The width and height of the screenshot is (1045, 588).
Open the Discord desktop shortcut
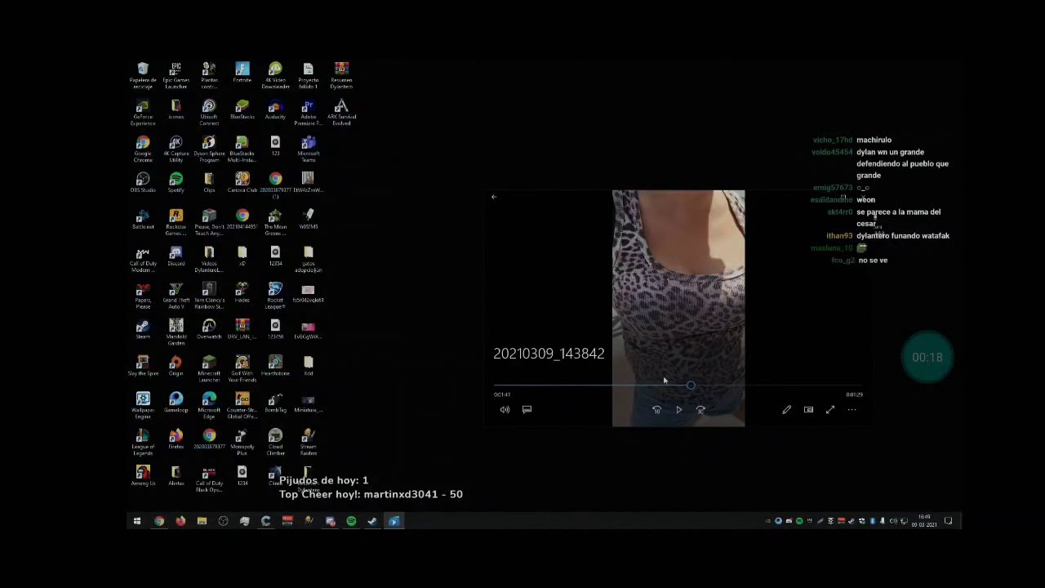click(x=176, y=256)
